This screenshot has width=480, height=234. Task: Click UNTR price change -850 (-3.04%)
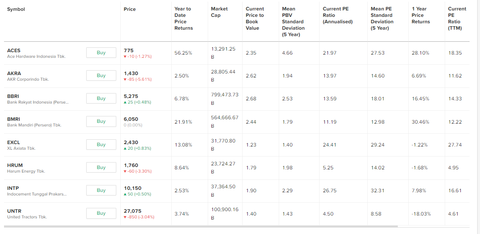pos(139,217)
